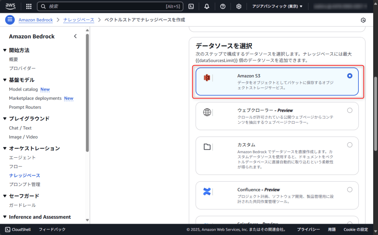
Task: Select the Confluence radio button
Action: [x=350, y=190]
